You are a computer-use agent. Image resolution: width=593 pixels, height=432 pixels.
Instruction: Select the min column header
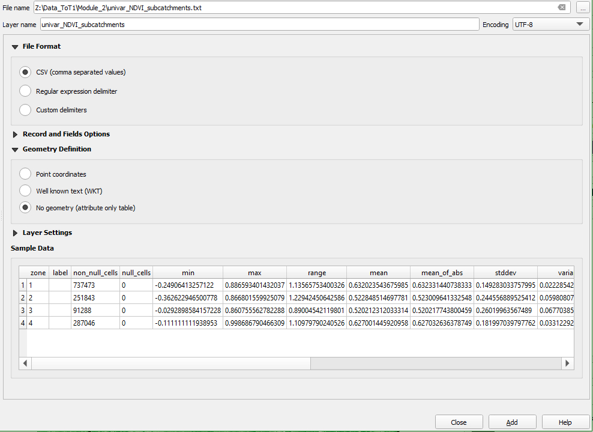click(188, 272)
